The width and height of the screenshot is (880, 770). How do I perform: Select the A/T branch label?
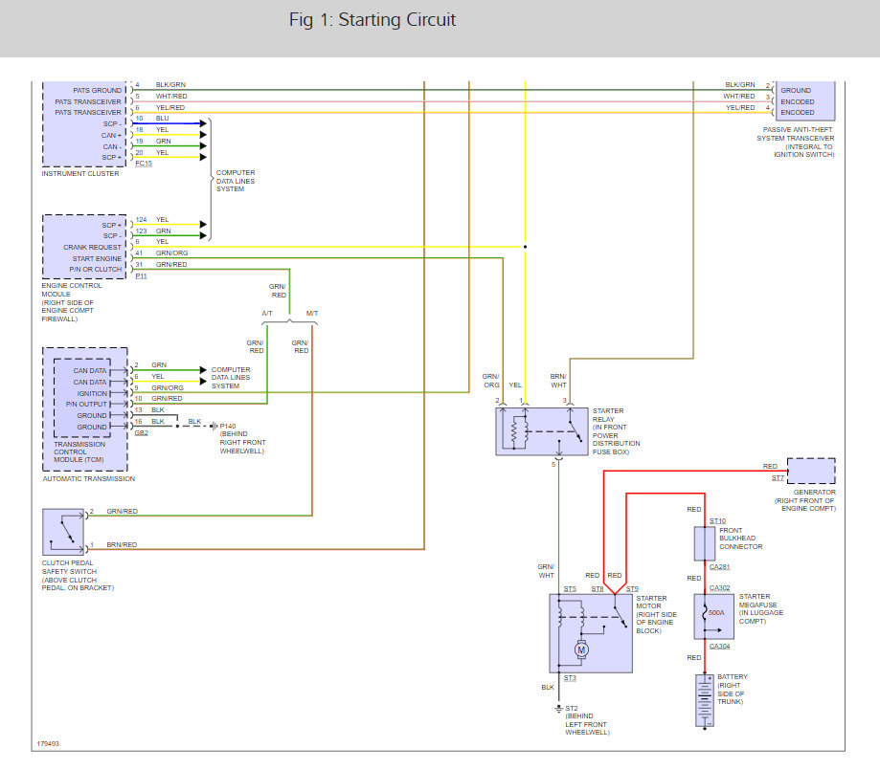pos(267,314)
